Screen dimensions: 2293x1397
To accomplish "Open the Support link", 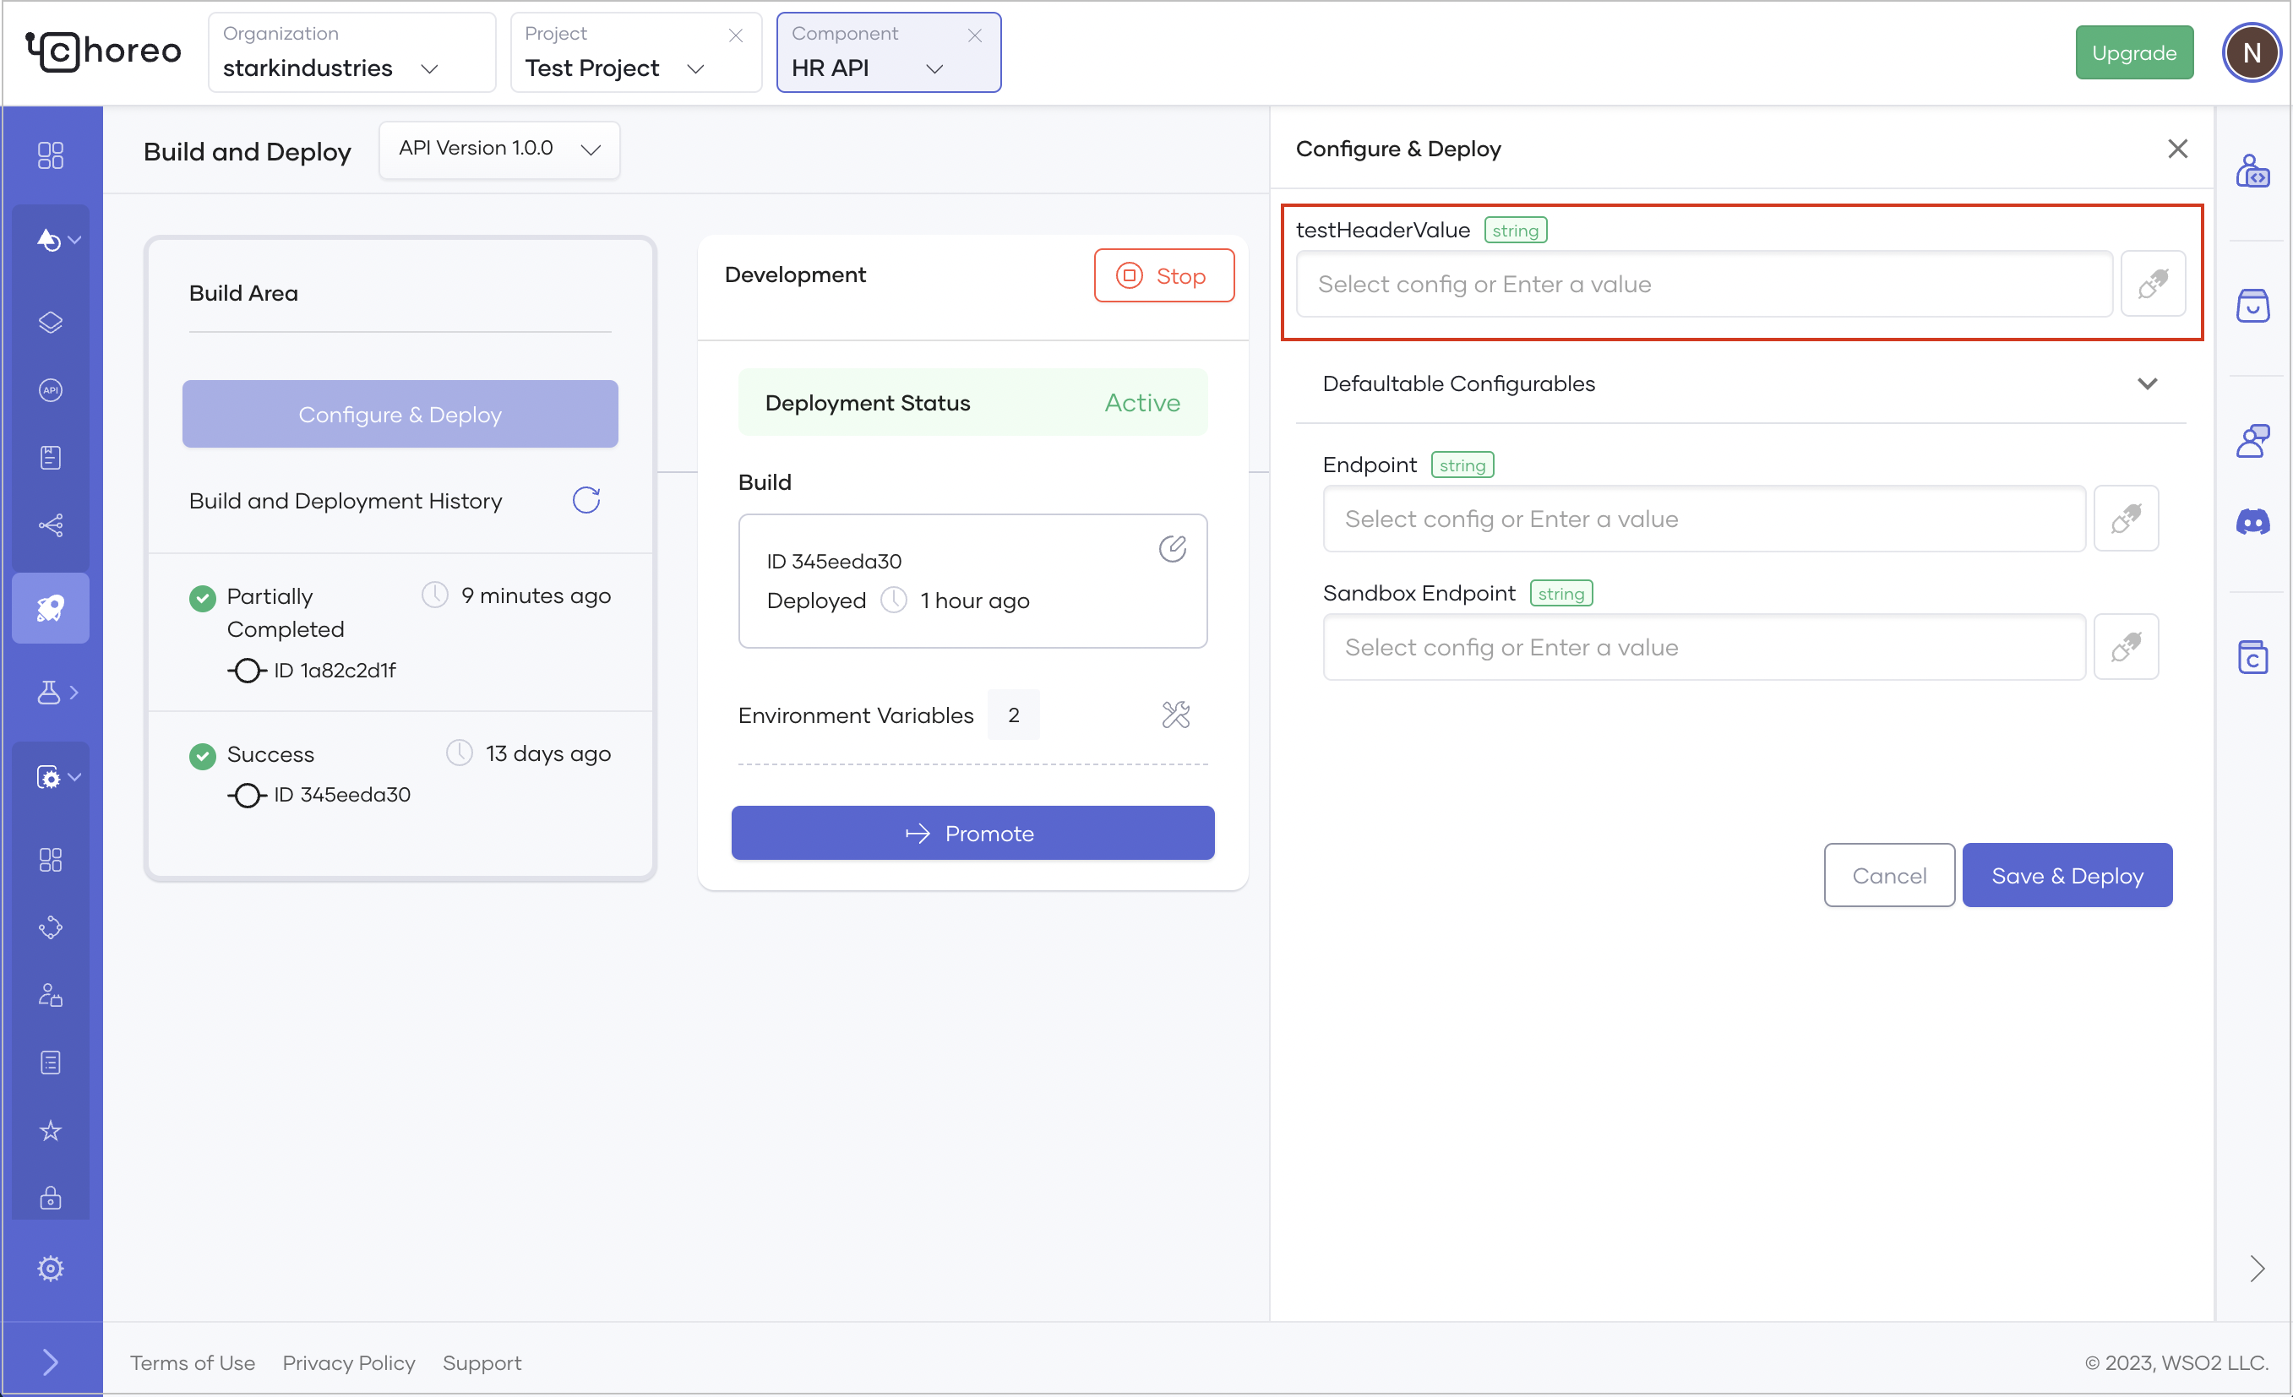I will coord(482,1362).
